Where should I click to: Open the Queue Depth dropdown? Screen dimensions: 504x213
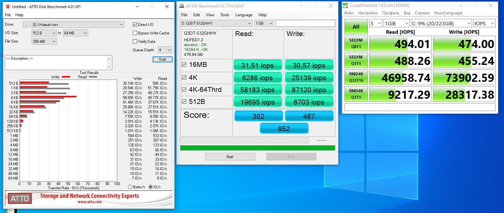pos(165,50)
